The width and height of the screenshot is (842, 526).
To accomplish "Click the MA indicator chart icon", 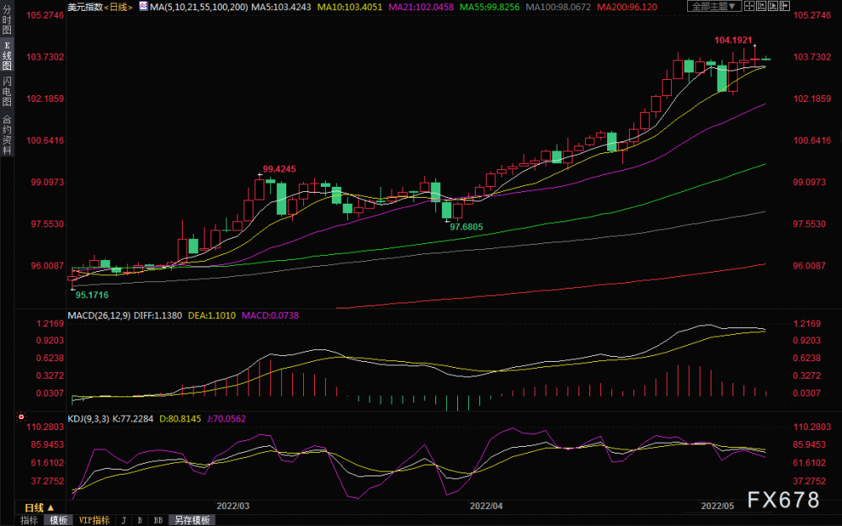I will point(143,6).
